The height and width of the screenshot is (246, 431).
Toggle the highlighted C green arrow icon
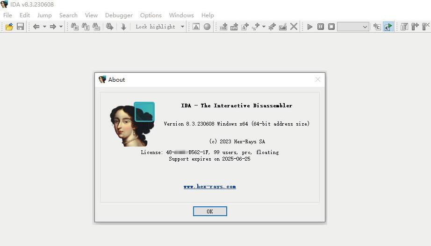point(388,27)
